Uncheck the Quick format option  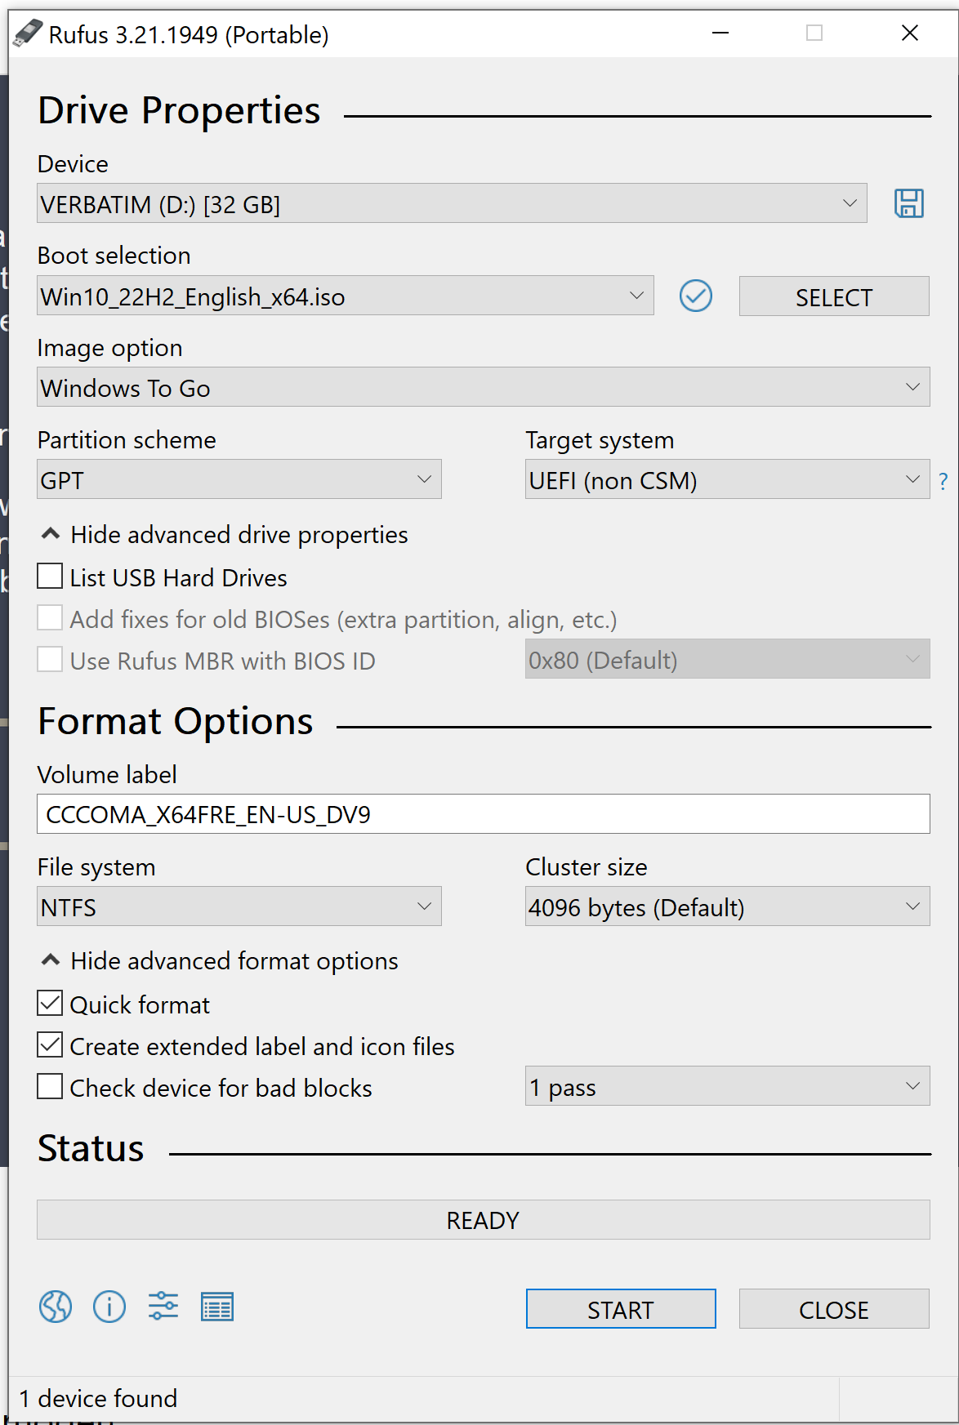[x=50, y=1003]
